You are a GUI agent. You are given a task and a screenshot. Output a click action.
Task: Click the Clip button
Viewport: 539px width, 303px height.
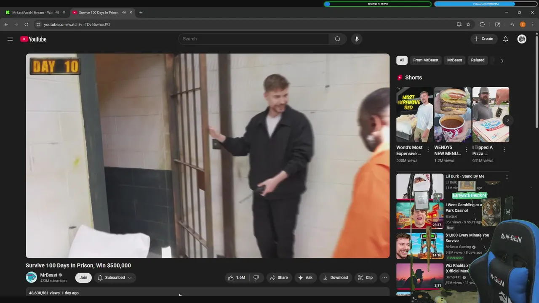pos(365,278)
